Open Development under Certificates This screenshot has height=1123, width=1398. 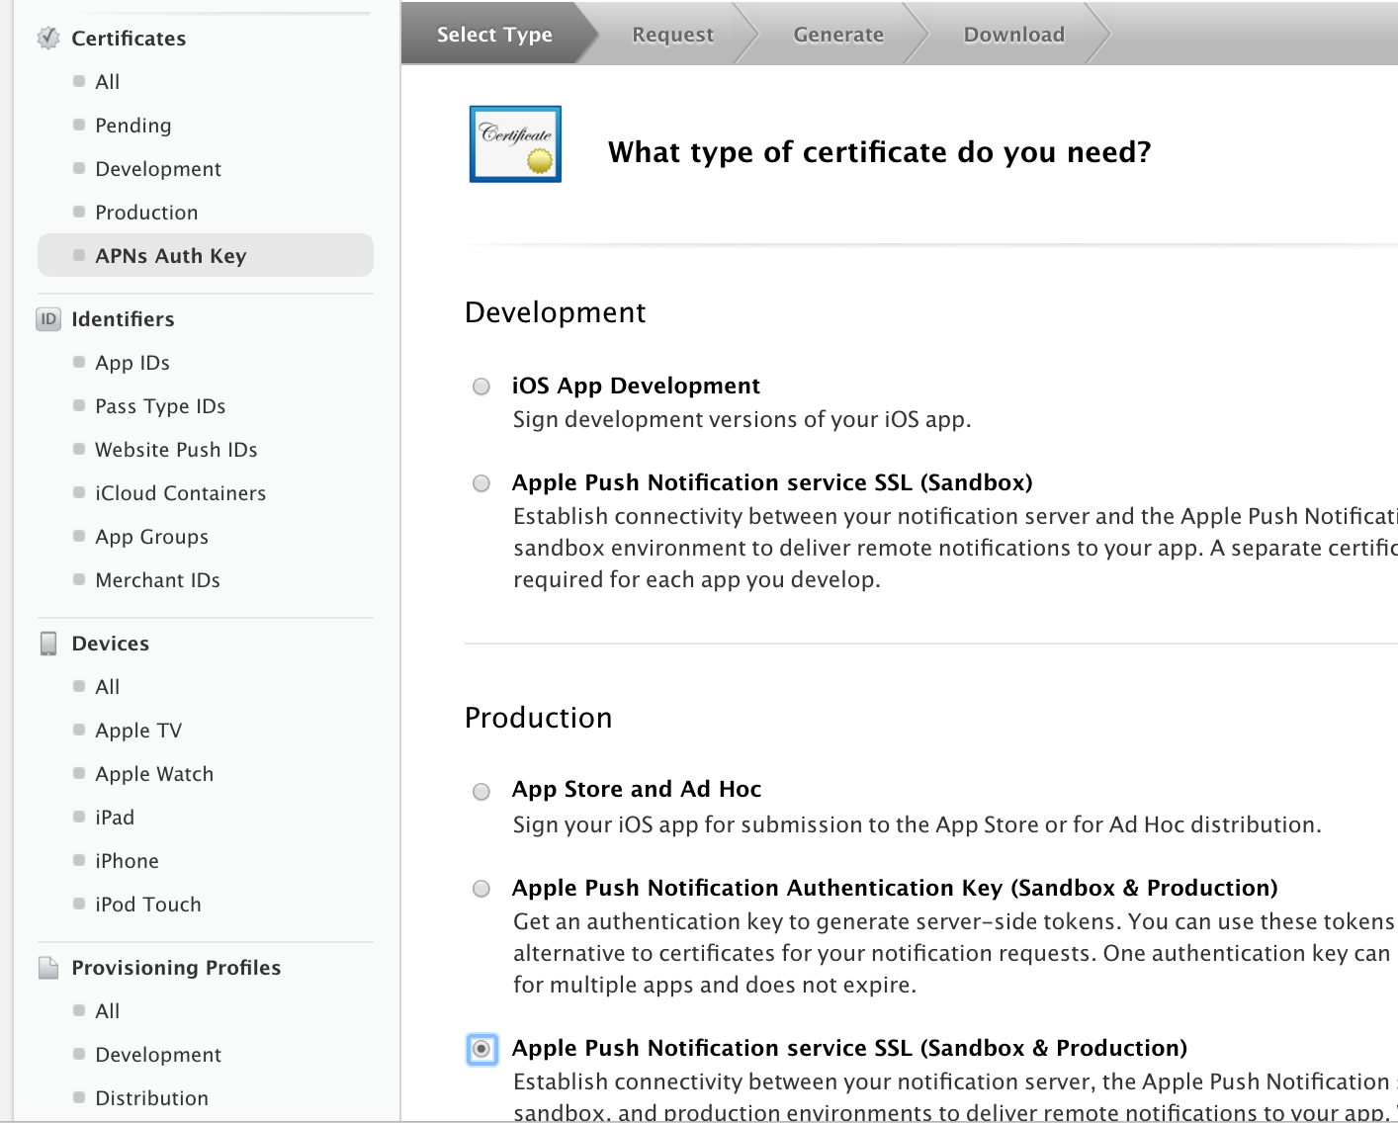point(158,169)
